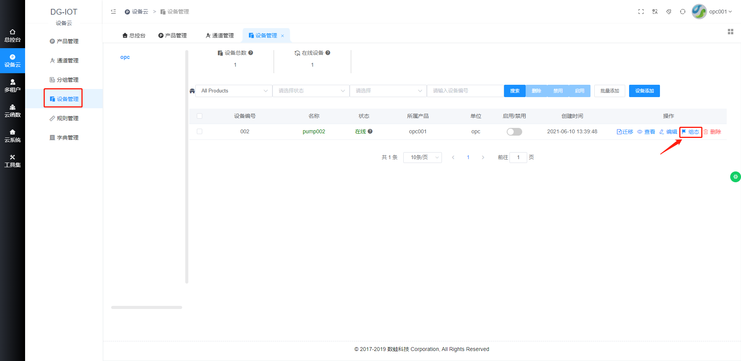Image resolution: width=741 pixels, height=361 pixels.
Task: Open the 总控台 section in sidebar
Action: pos(12,35)
